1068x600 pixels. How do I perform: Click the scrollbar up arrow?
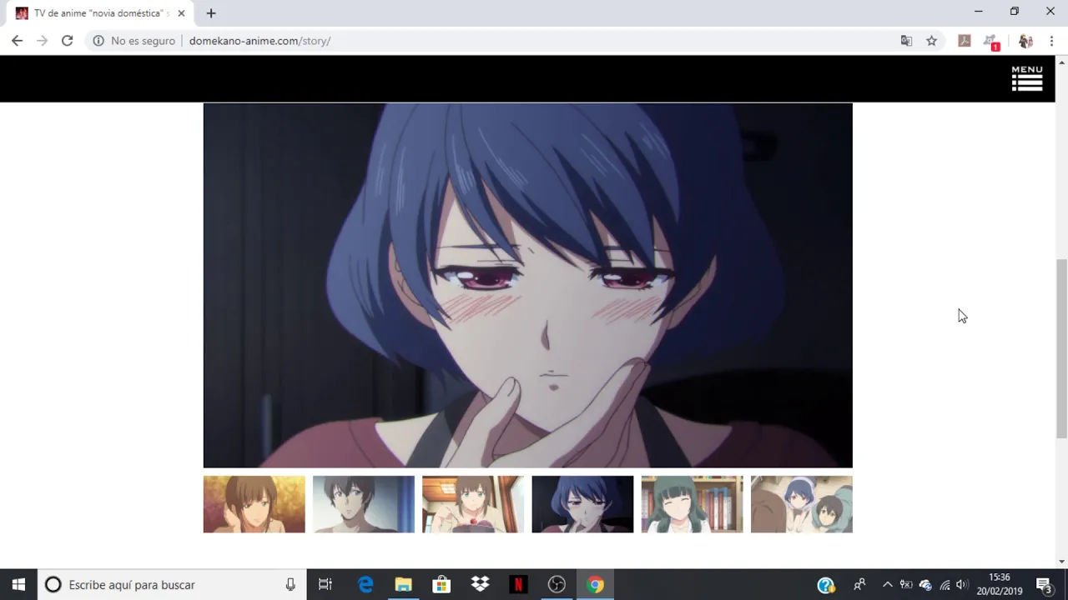pyautogui.click(x=1061, y=62)
